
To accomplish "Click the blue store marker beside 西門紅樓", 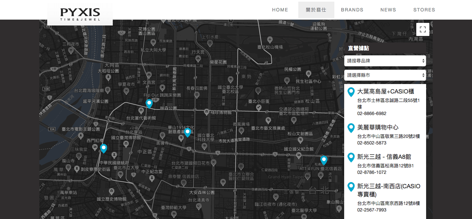I will click(104, 148).
